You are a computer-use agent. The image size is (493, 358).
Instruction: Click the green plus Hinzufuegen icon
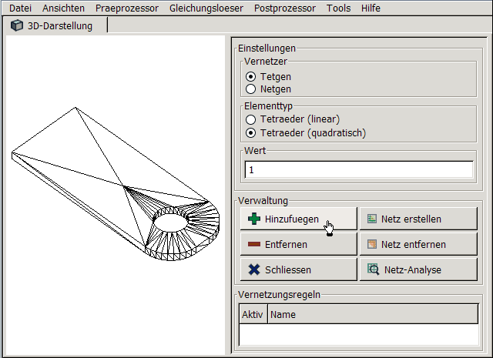(x=254, y=219)
